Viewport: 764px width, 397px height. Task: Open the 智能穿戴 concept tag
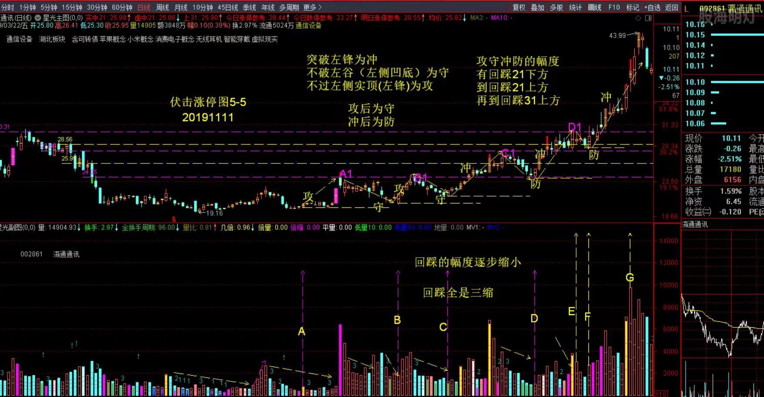point(237,39)
